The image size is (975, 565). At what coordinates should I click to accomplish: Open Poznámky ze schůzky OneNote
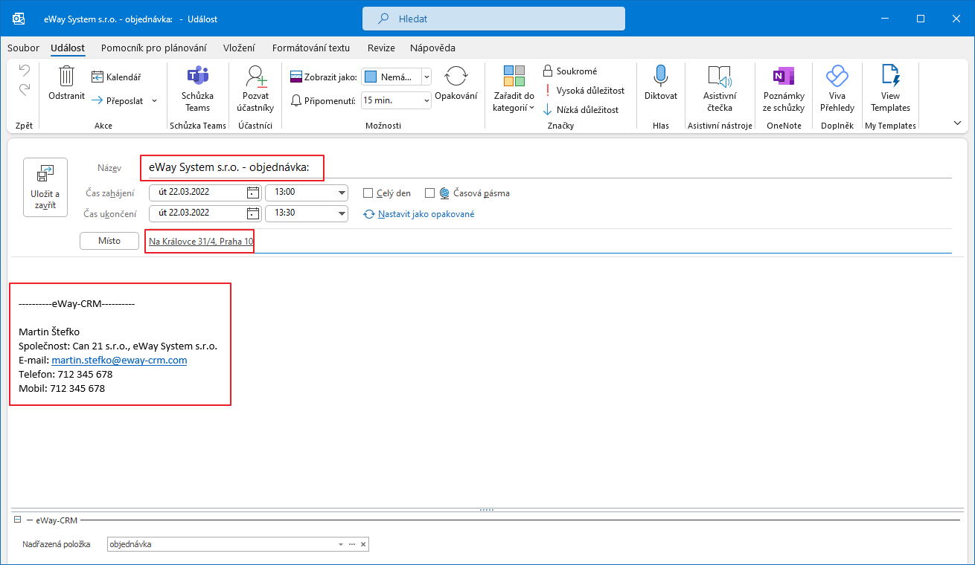coord(784,89)
